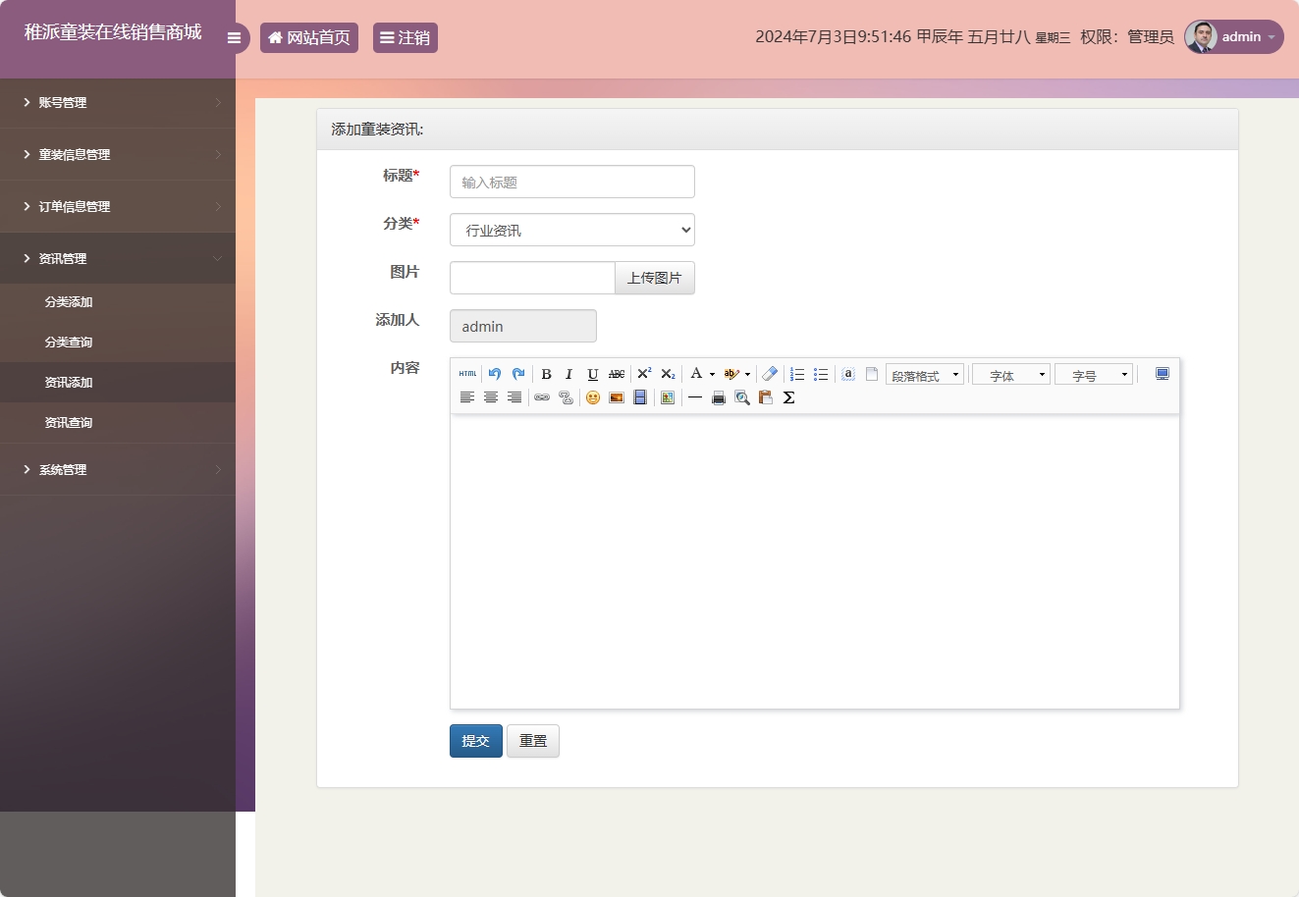Insert a horizontal line in the editor
Viewport: 1299px width, 897px height.
pos(694,397)
